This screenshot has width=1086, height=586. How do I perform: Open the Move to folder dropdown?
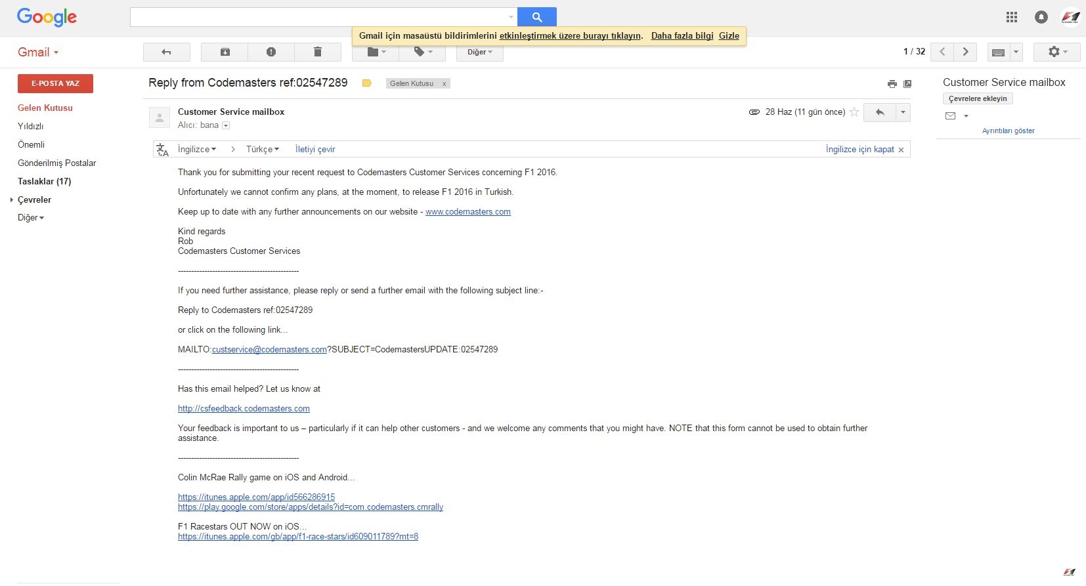[x=376, y=52]
